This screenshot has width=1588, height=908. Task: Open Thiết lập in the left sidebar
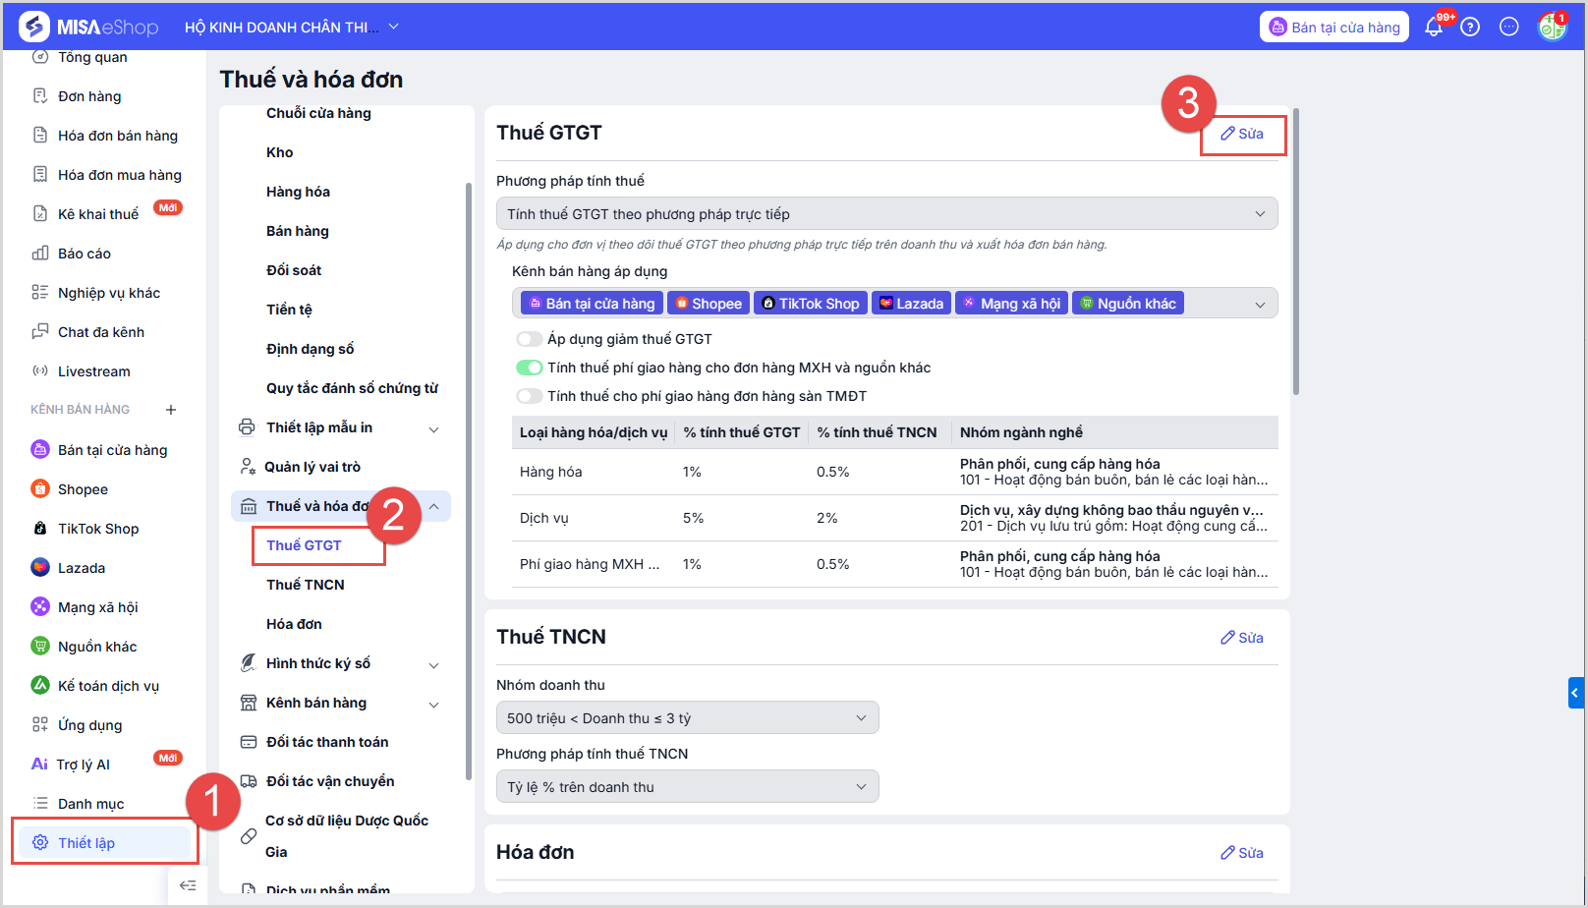[x=86, y=843]
